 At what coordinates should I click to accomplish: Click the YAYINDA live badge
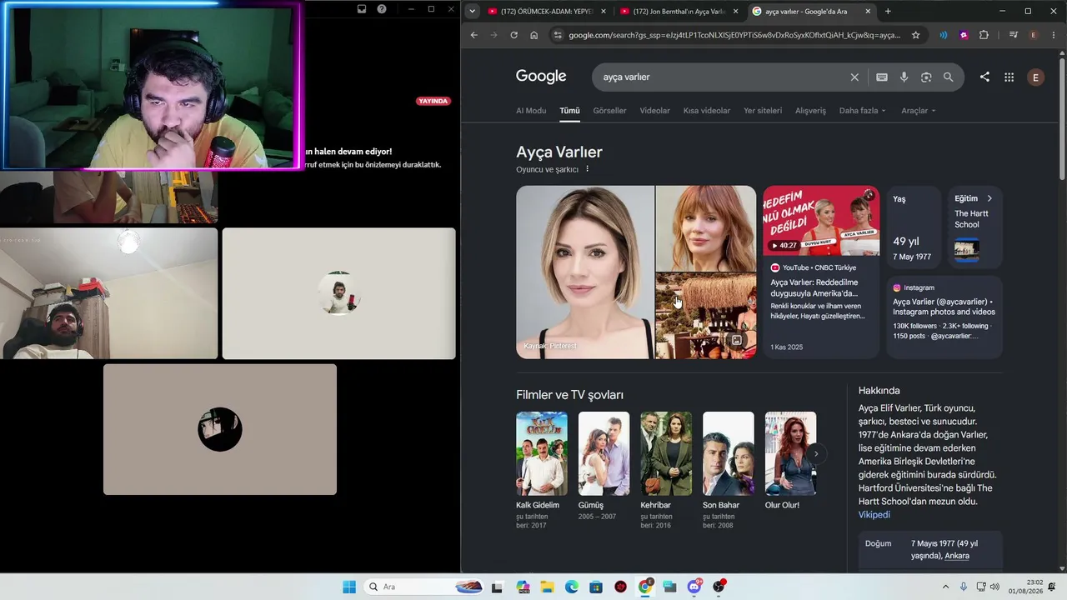[x=433, y=101]
